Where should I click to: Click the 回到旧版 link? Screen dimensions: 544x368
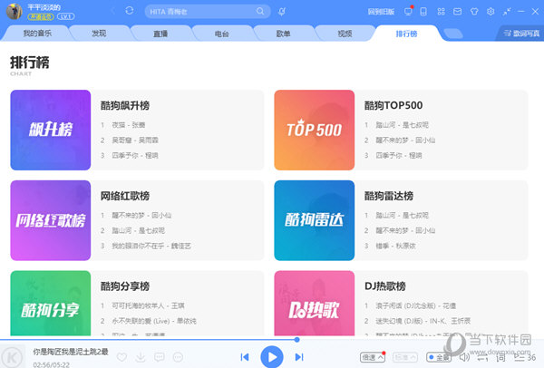381,12
